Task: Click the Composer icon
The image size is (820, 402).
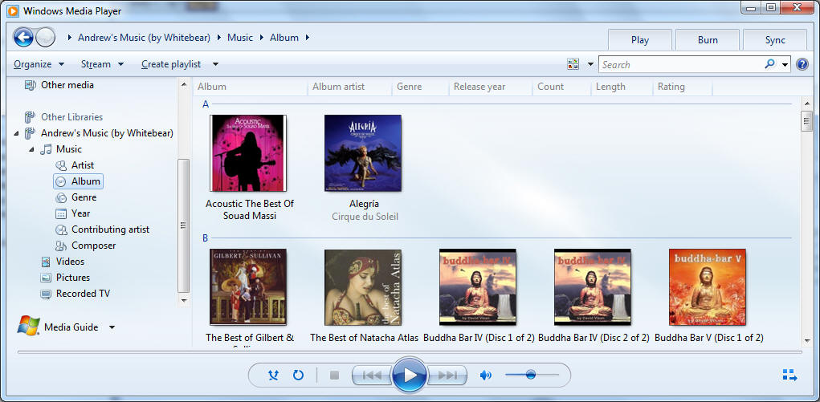Action: (x=61, y=246)
